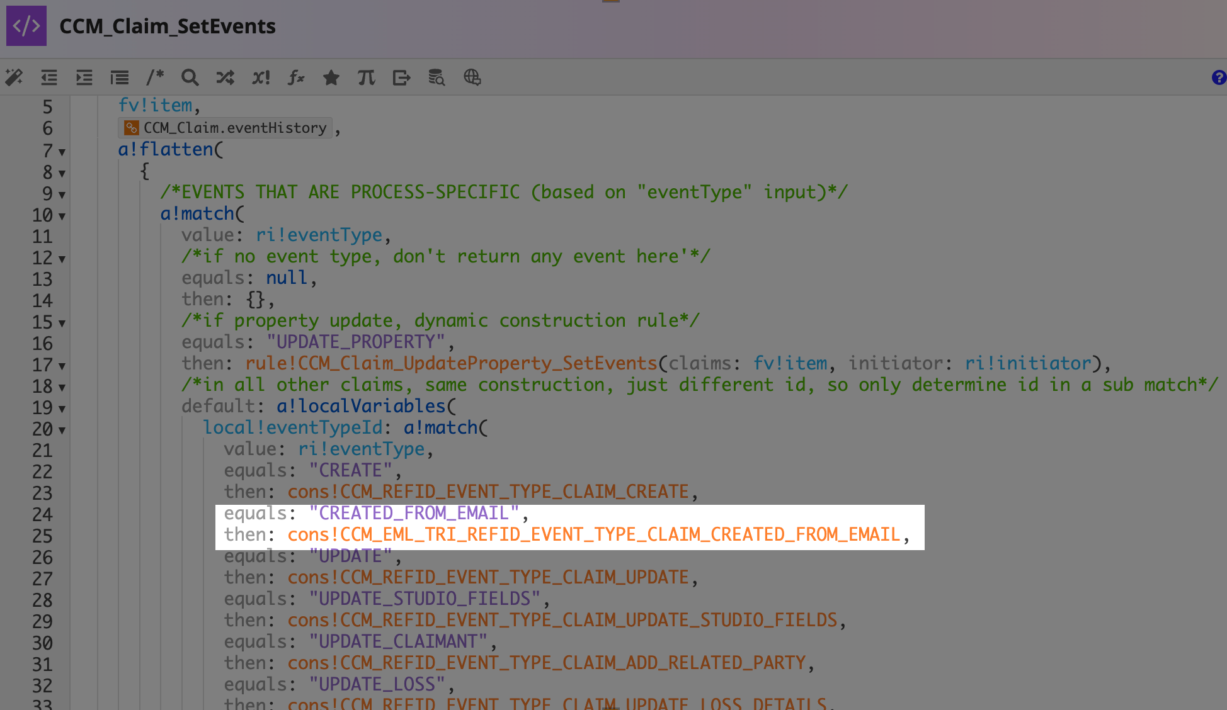Click the a!flatten( function call
Image resolution: width=1227 pixels, height=710 pixels.
click(171, 149)
